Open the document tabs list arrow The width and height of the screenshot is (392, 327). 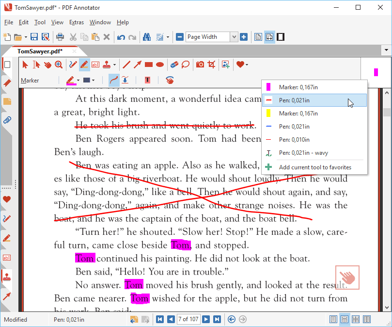point(386,50)
